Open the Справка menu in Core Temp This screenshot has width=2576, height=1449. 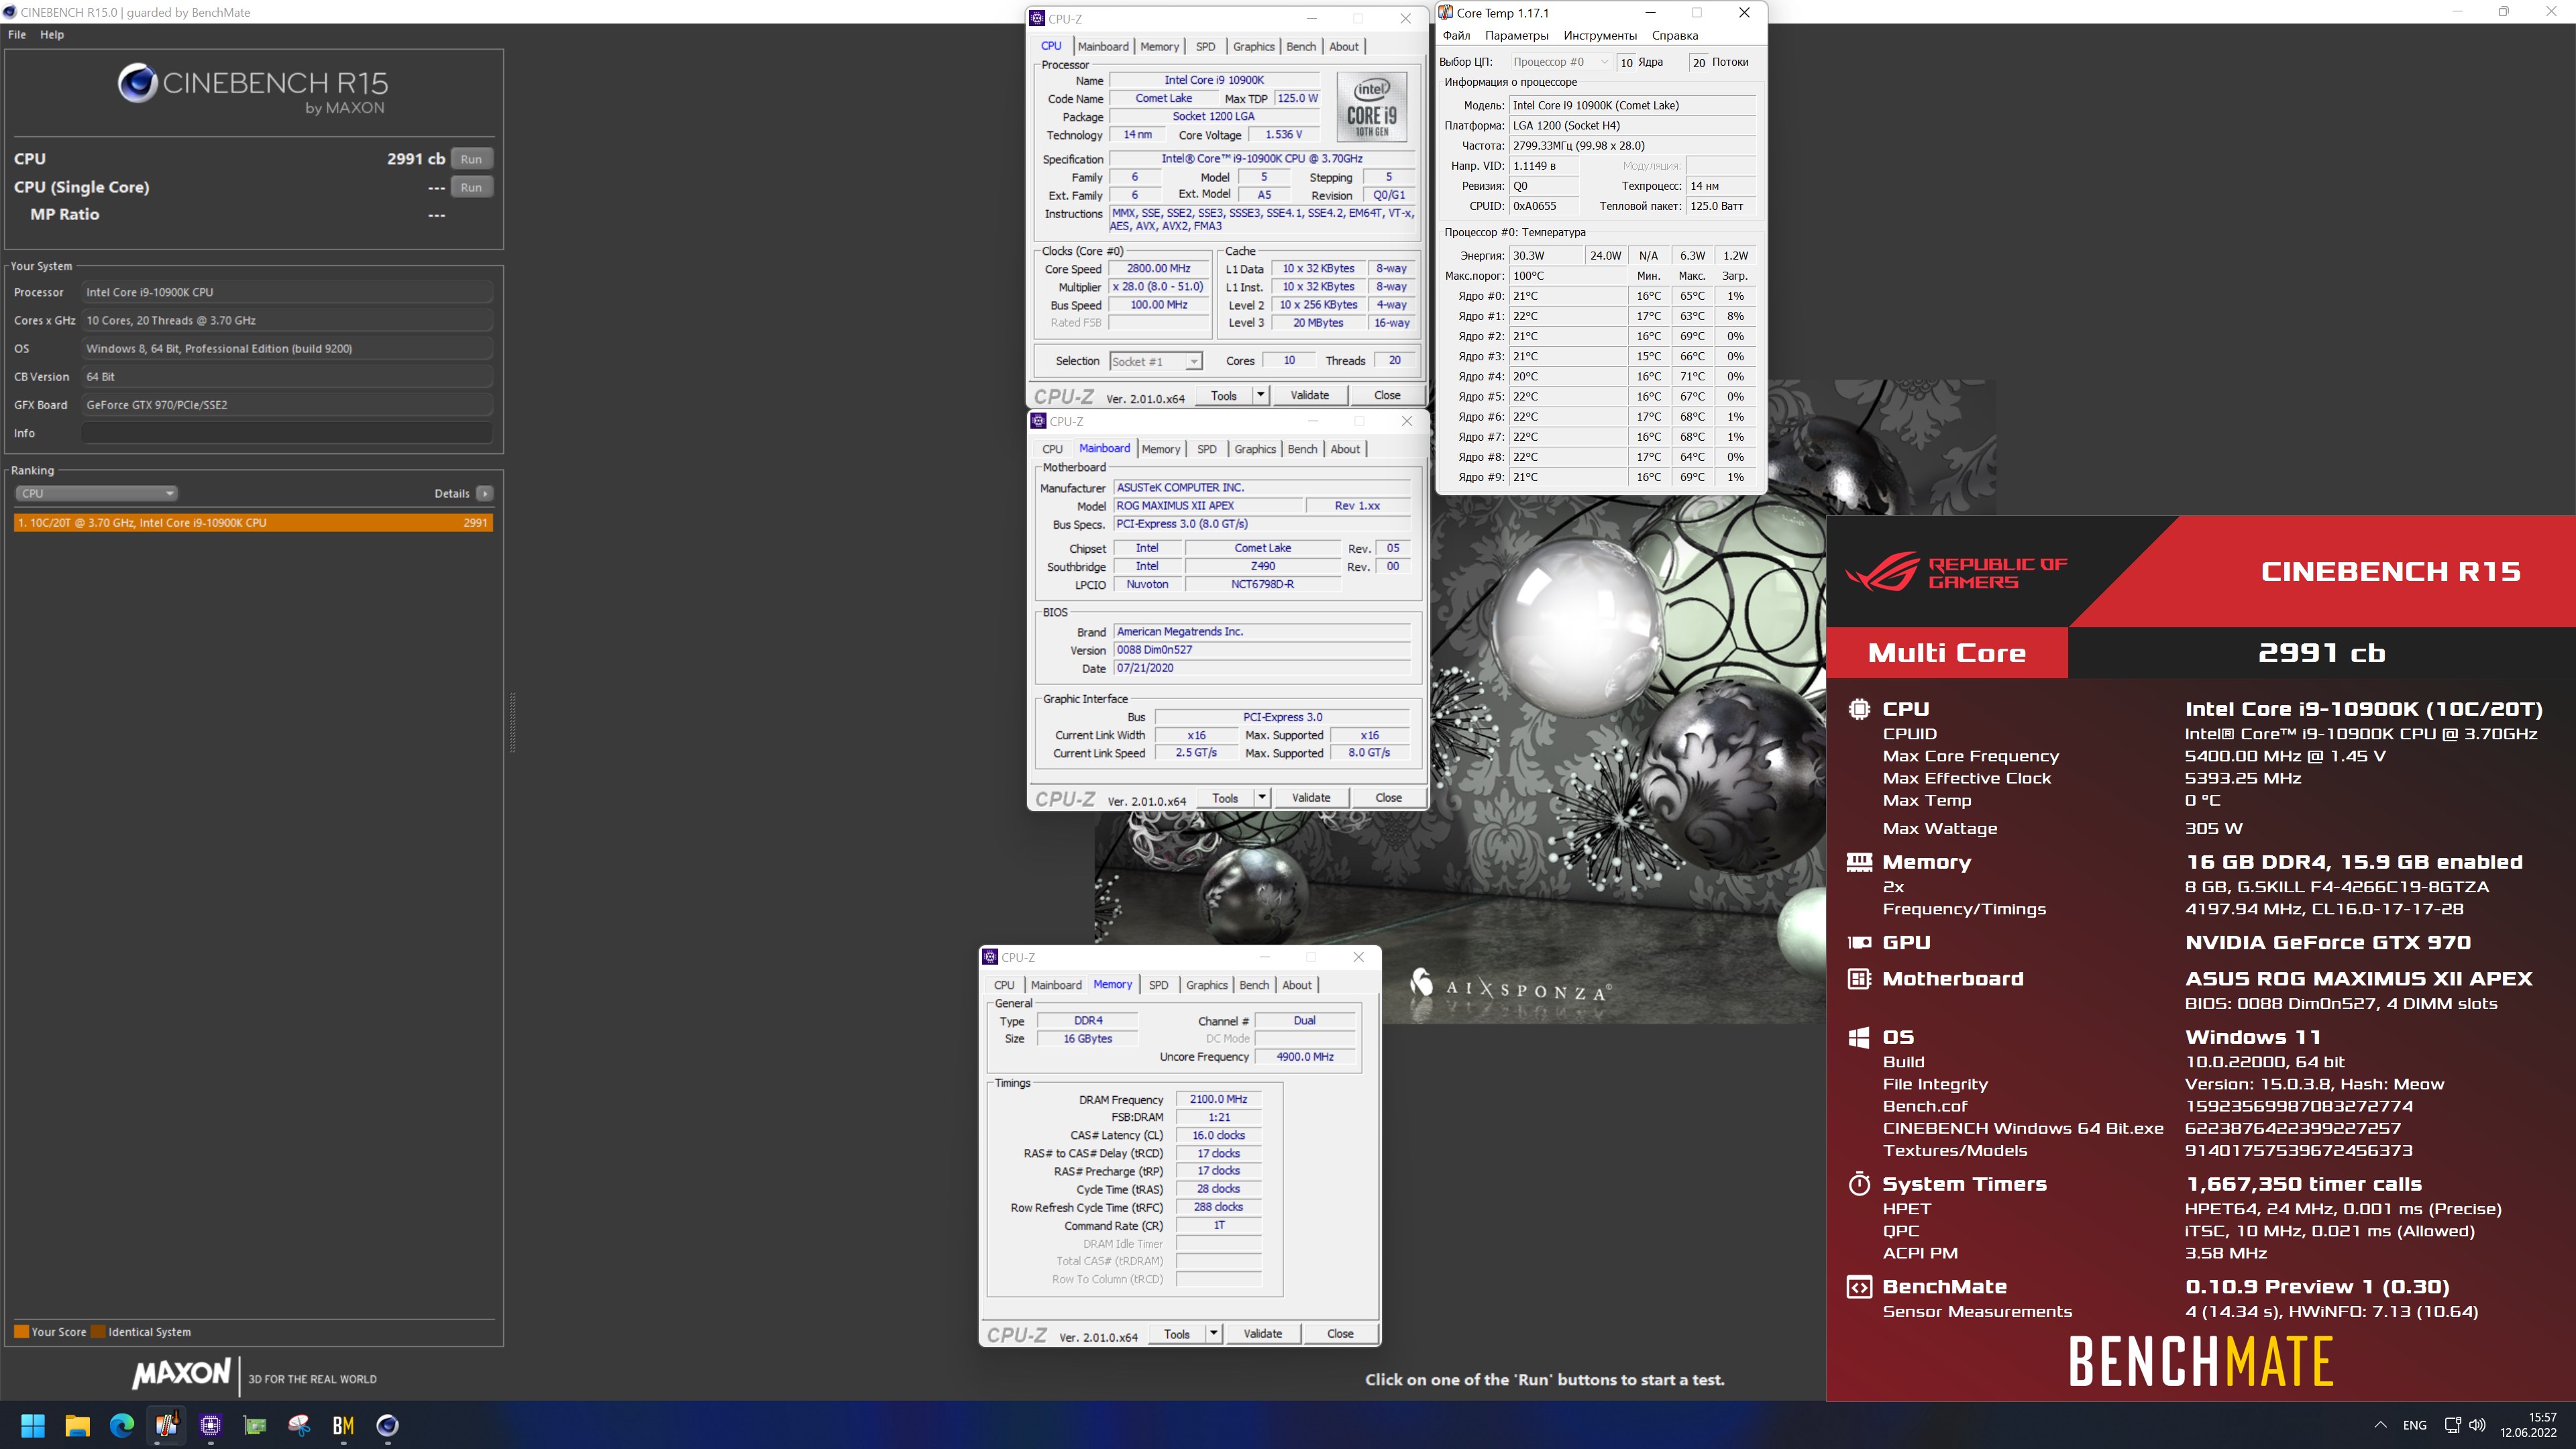[1675, 35]
